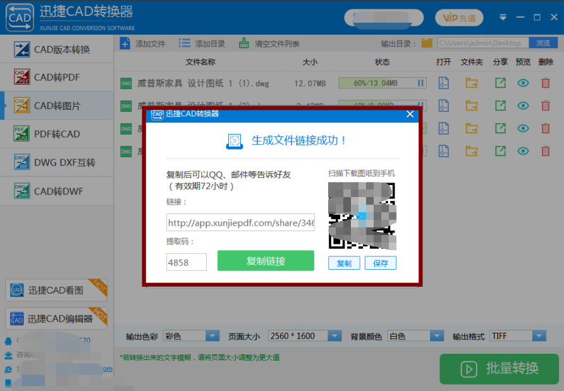
Task: Click the 复制链接 green button
Action: (266, 260)
